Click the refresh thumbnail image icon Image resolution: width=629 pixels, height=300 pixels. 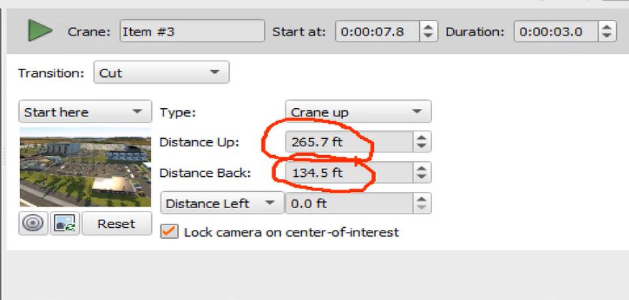pos(65,224)
